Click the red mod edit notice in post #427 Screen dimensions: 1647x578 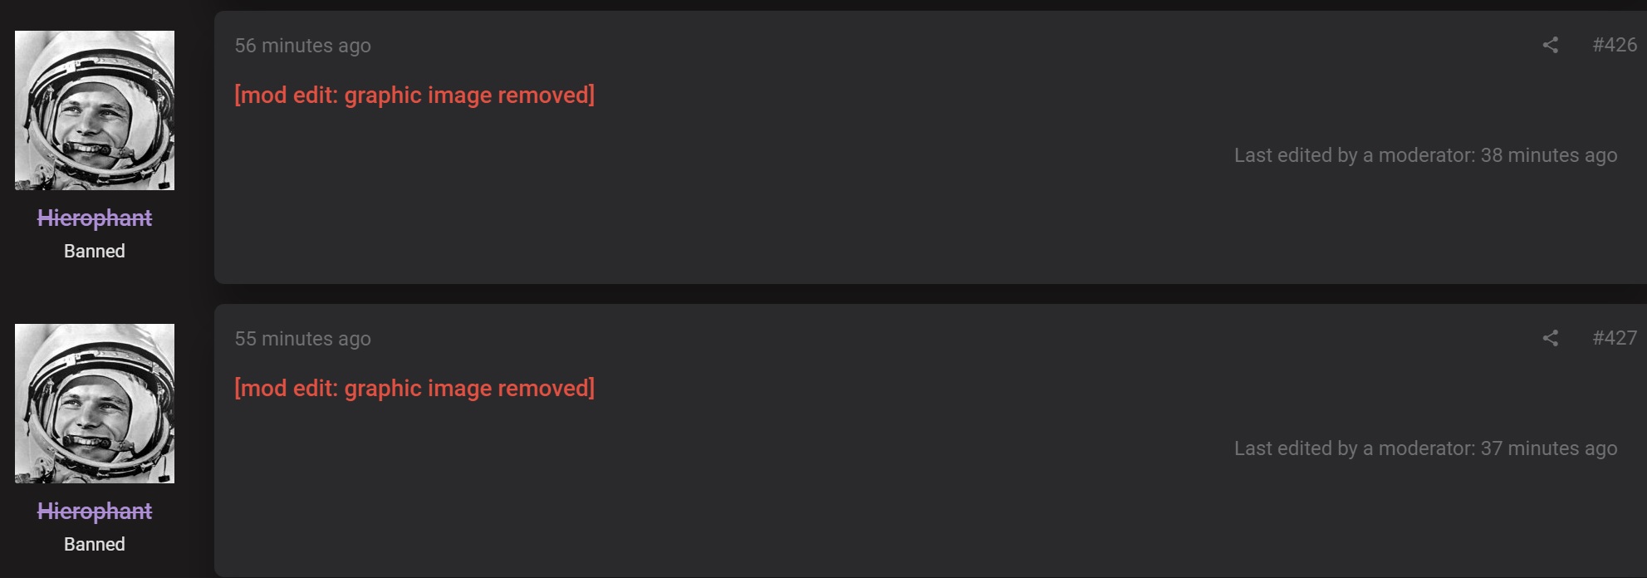(x=414, y=389)
